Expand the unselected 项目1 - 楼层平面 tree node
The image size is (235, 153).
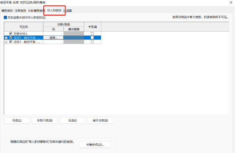pyautogui.click(x=6, y=42)
